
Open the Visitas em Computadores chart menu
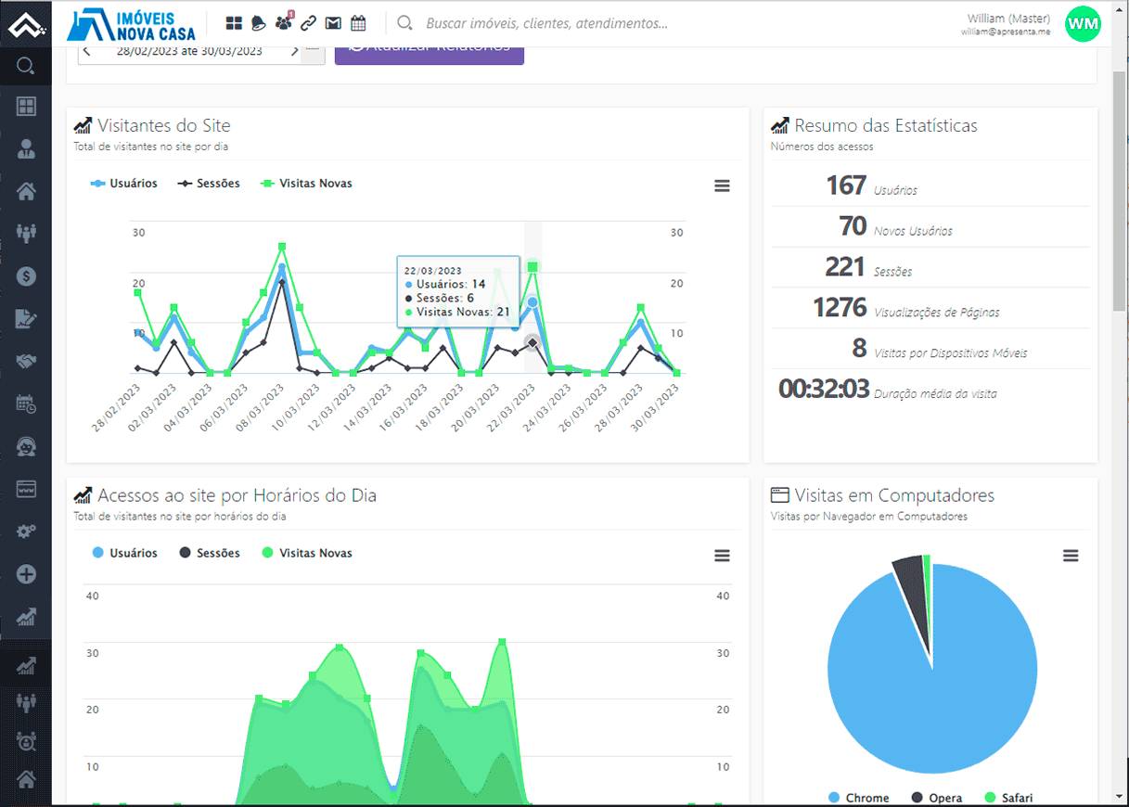click(x=1071, y=556)
